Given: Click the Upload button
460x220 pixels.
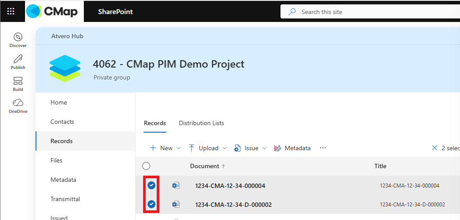Looking at the screenshot, I should pyautogui.click(x=204, y=148).
